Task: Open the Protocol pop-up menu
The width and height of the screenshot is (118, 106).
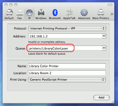Action: (67, 28)
